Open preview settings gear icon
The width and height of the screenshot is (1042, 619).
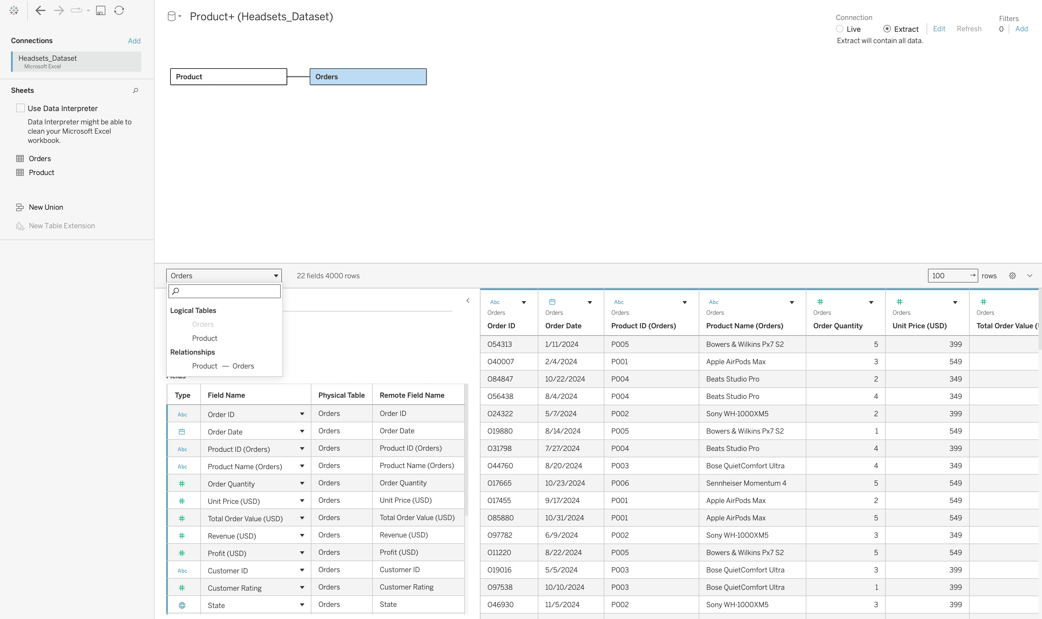pyautogui.click(x=1012, y=276)
